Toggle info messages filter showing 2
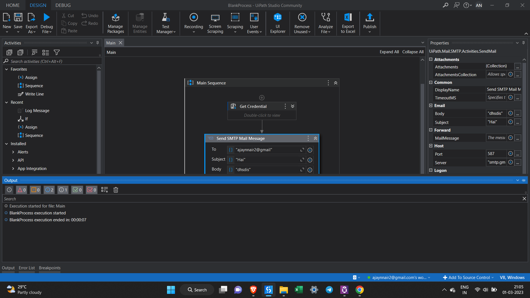The height and width of the screenshot is (298, 530). 49,190
